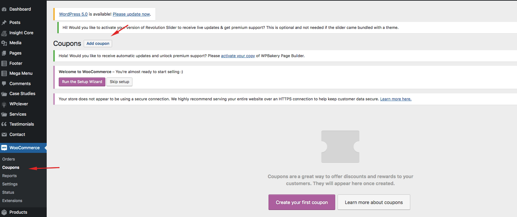Click the Mega Menu icon
Viewport: 517px width, 217px height.
[x=4, y=73]
